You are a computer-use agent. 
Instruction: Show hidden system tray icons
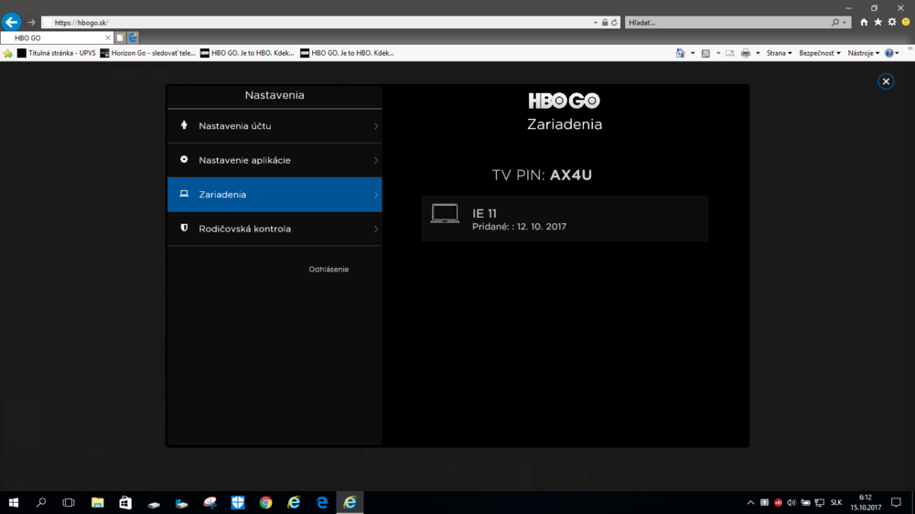[750, 502]
